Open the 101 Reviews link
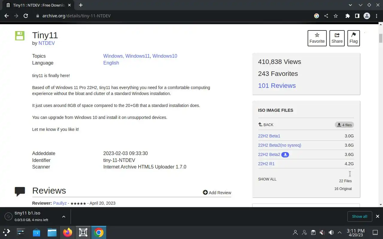The height and width of the screenshot is (239, 383). (277, 85)
